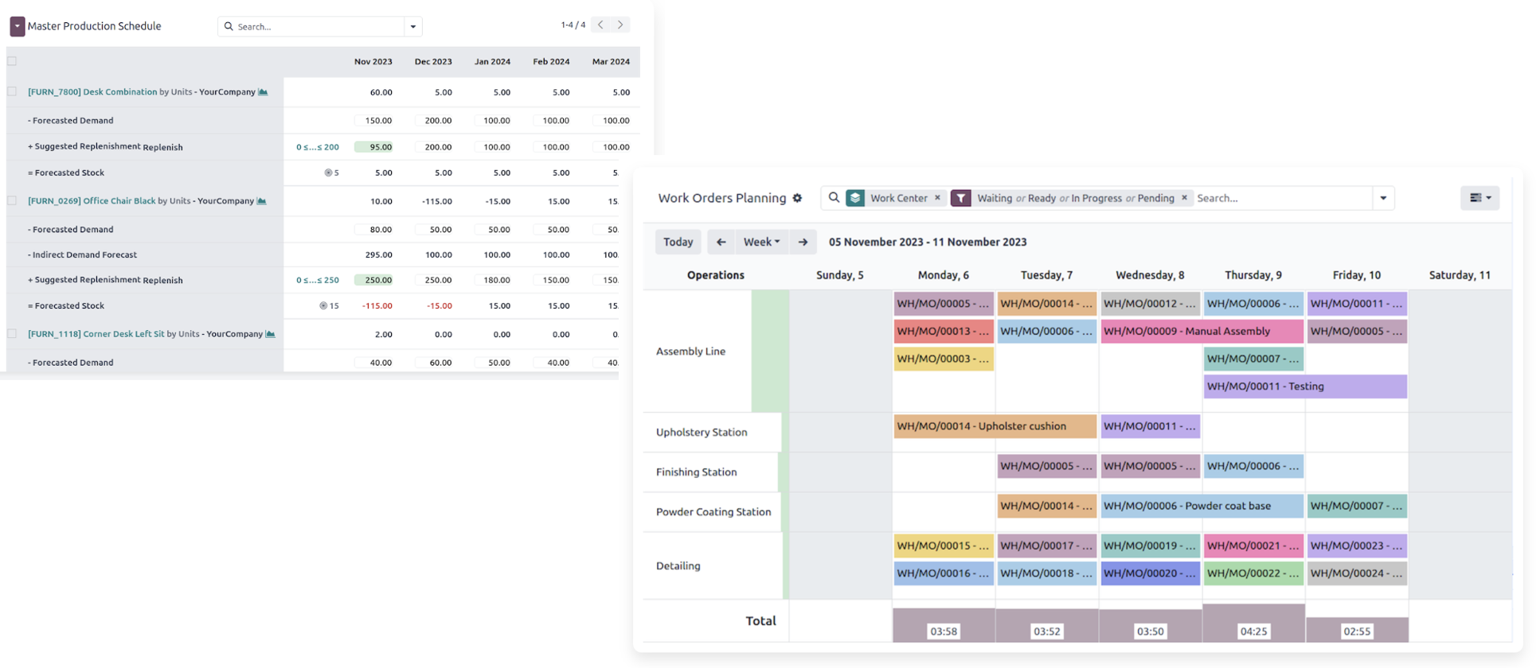The image size is (1536, 668).
Task: Select the Desk Combination row checkbox
Action: pyautogui.click(x=12, y=91)
